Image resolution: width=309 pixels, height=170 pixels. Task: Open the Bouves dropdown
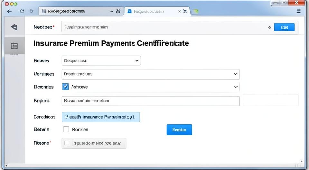pos(101,61)
